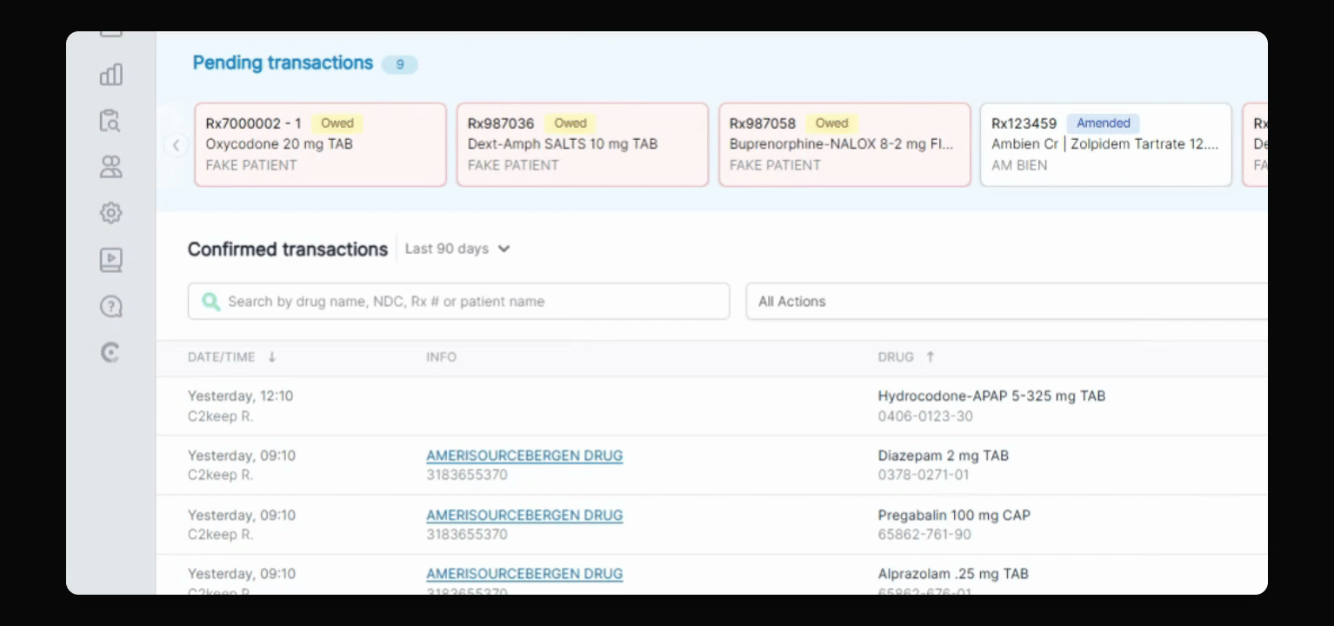Expand the Last 90 days dropdown
Viewport: 1334px width, 626px height.
click(457, 249)
